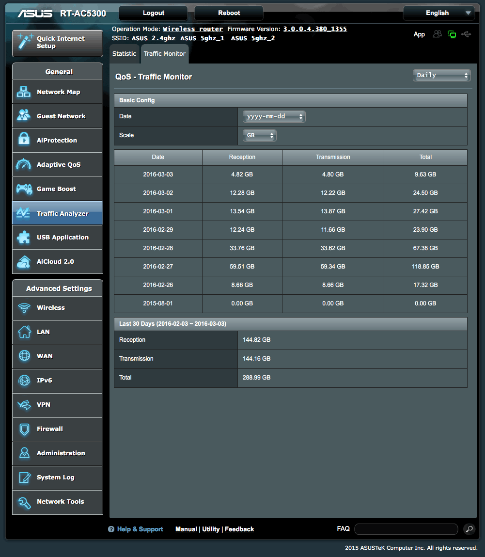Click the Reboot button
This screenshot has width=485, height=557.
228,13
